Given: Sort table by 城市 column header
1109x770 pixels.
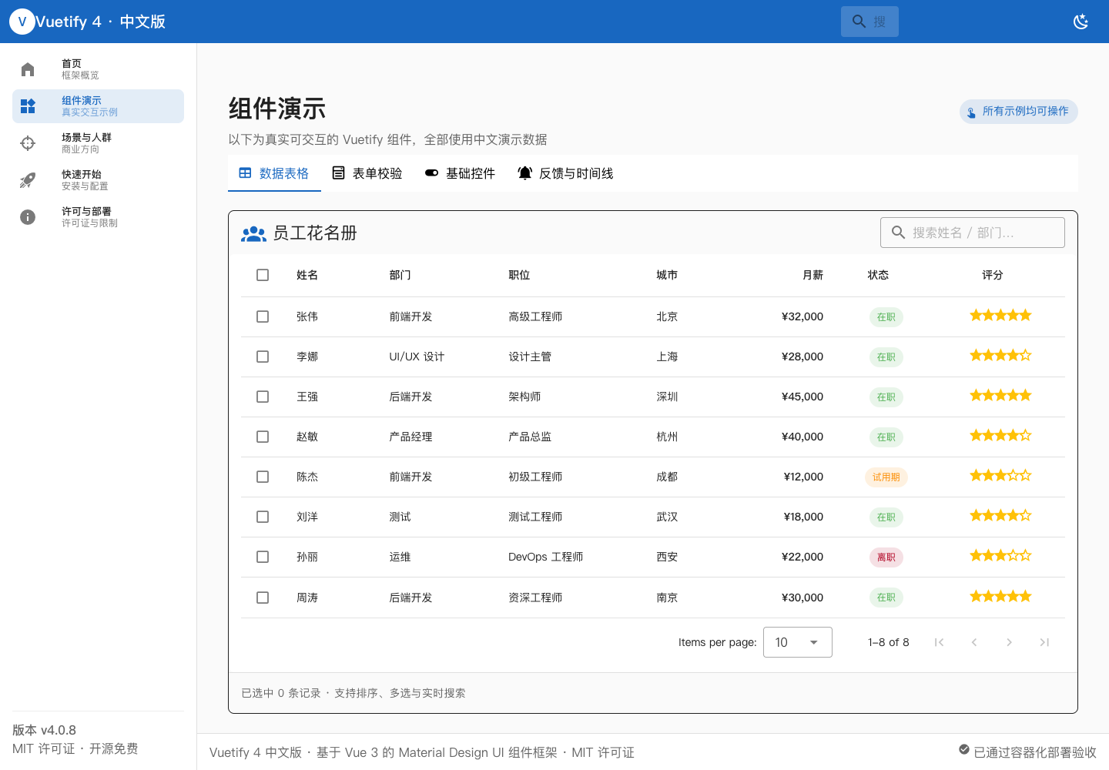Looking at the screenshot, I should click(x=667, y=275).
